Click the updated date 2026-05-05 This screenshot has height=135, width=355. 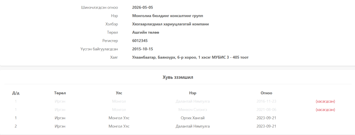[x=142, y=8]
